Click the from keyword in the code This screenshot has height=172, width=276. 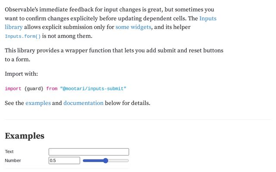click(x=52, y=89)
